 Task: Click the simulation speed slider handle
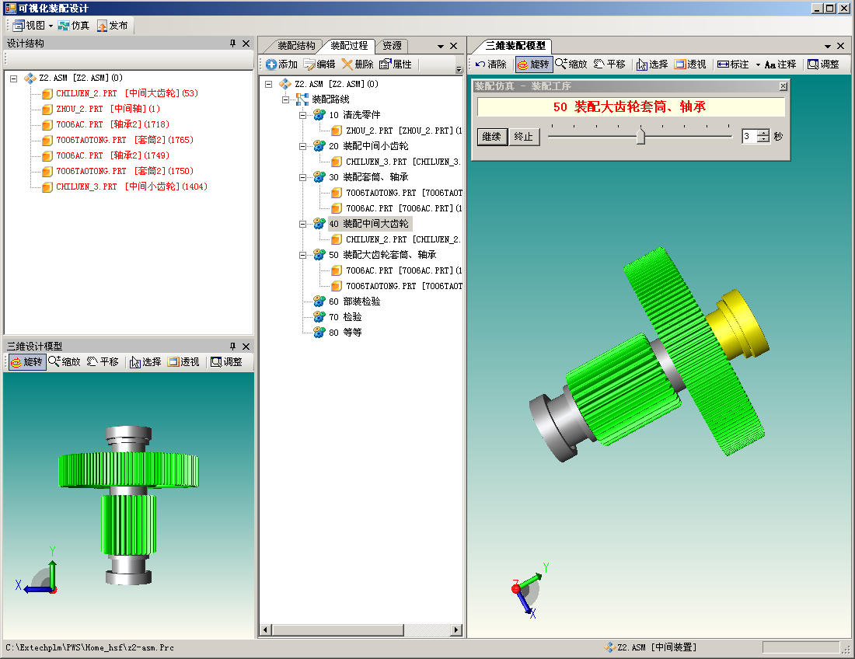[640, 137]
